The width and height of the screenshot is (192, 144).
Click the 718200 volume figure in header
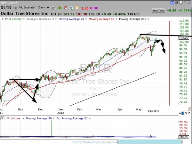[133, 14]
